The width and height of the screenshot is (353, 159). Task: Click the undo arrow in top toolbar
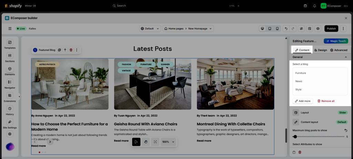click(x=285, y=29)
